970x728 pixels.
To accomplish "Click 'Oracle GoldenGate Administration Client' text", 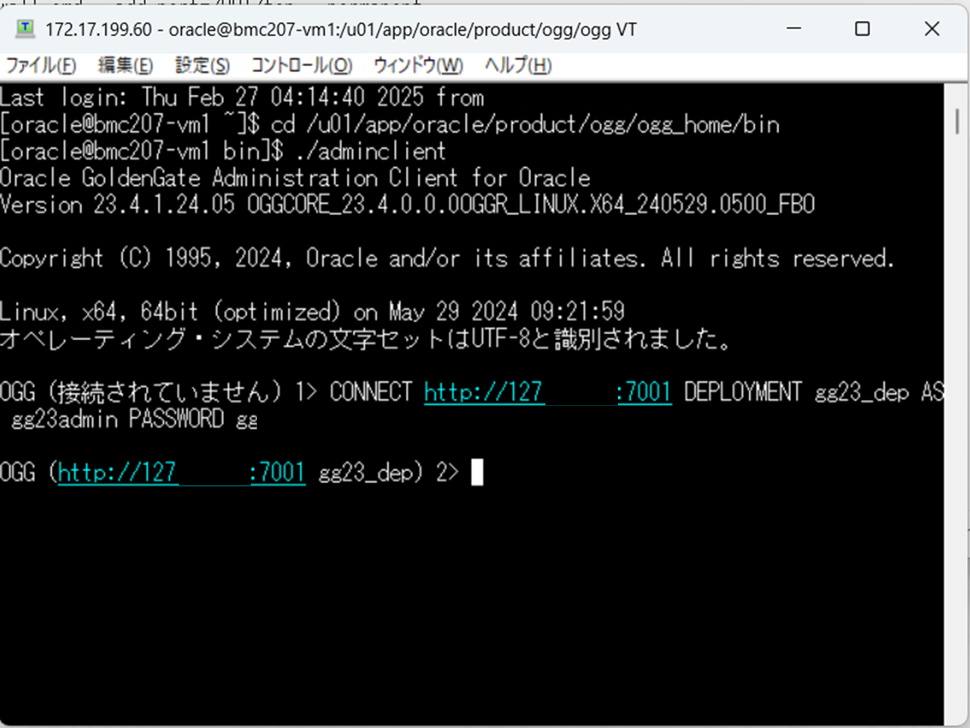I will point(228,178).
